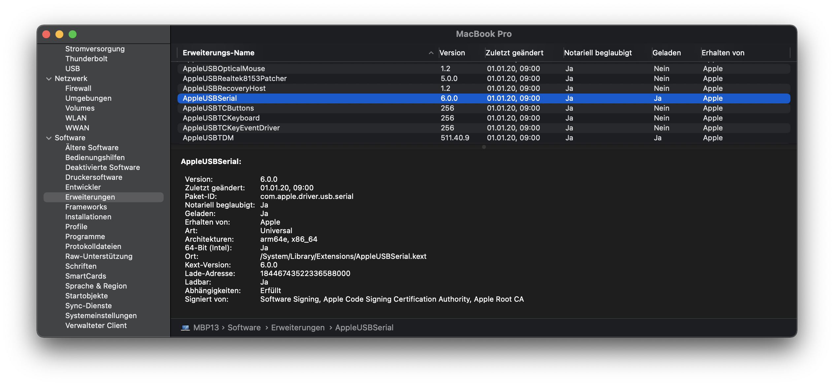Screen dimensions: 834x386
Task: Open Verwalteter Client in the sidebar
Action: tap(96, 325)
